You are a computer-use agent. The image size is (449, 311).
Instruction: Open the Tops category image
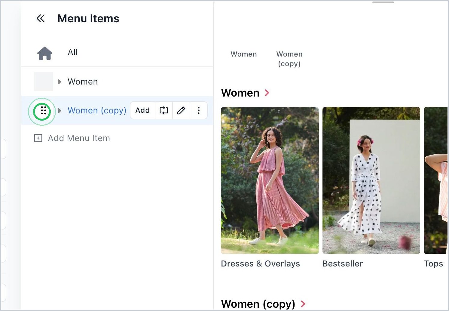click(436, 180)
